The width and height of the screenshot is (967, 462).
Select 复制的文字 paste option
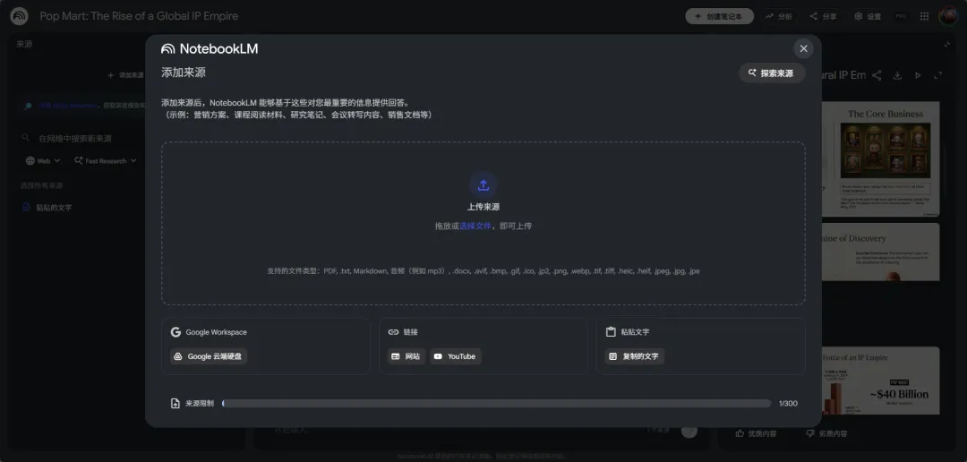(x=635, y=356)
